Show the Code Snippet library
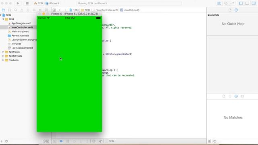This screenshot has height=145, width=258. coord(230,96)
